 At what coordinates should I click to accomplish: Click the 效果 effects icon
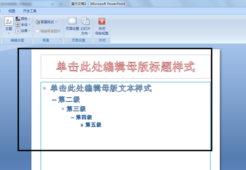[x=18, y=31]
